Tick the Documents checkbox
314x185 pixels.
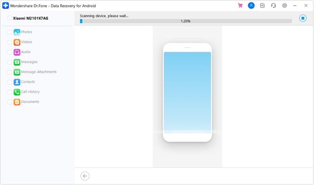tap(9, 102)
